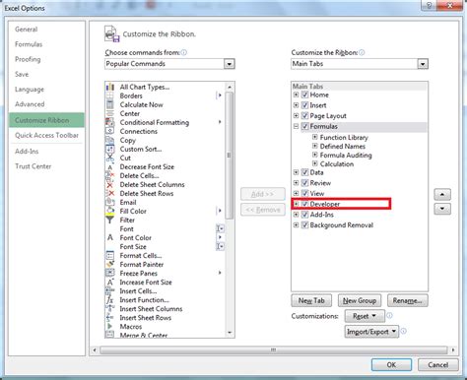The width and height of the screenshot is (467, 380).
Task: Toggle the Insert tab checkbox
Action: [304, 105]
